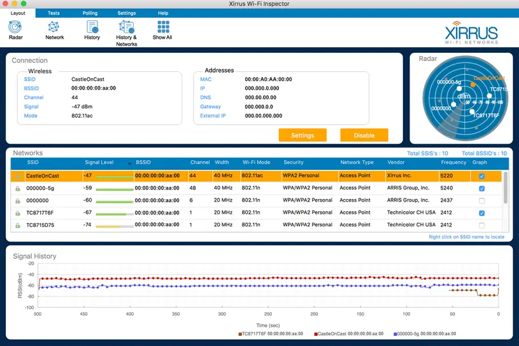Switch to the Settings tab

click(x=127, y=13)
